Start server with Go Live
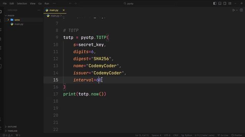Screen dimensions: 245x137 [x=223, y=135]
